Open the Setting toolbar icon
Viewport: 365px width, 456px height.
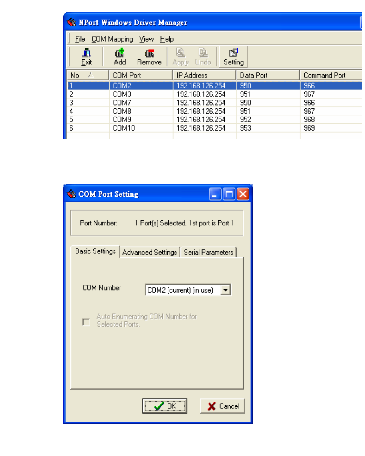(x=233, y=57)
